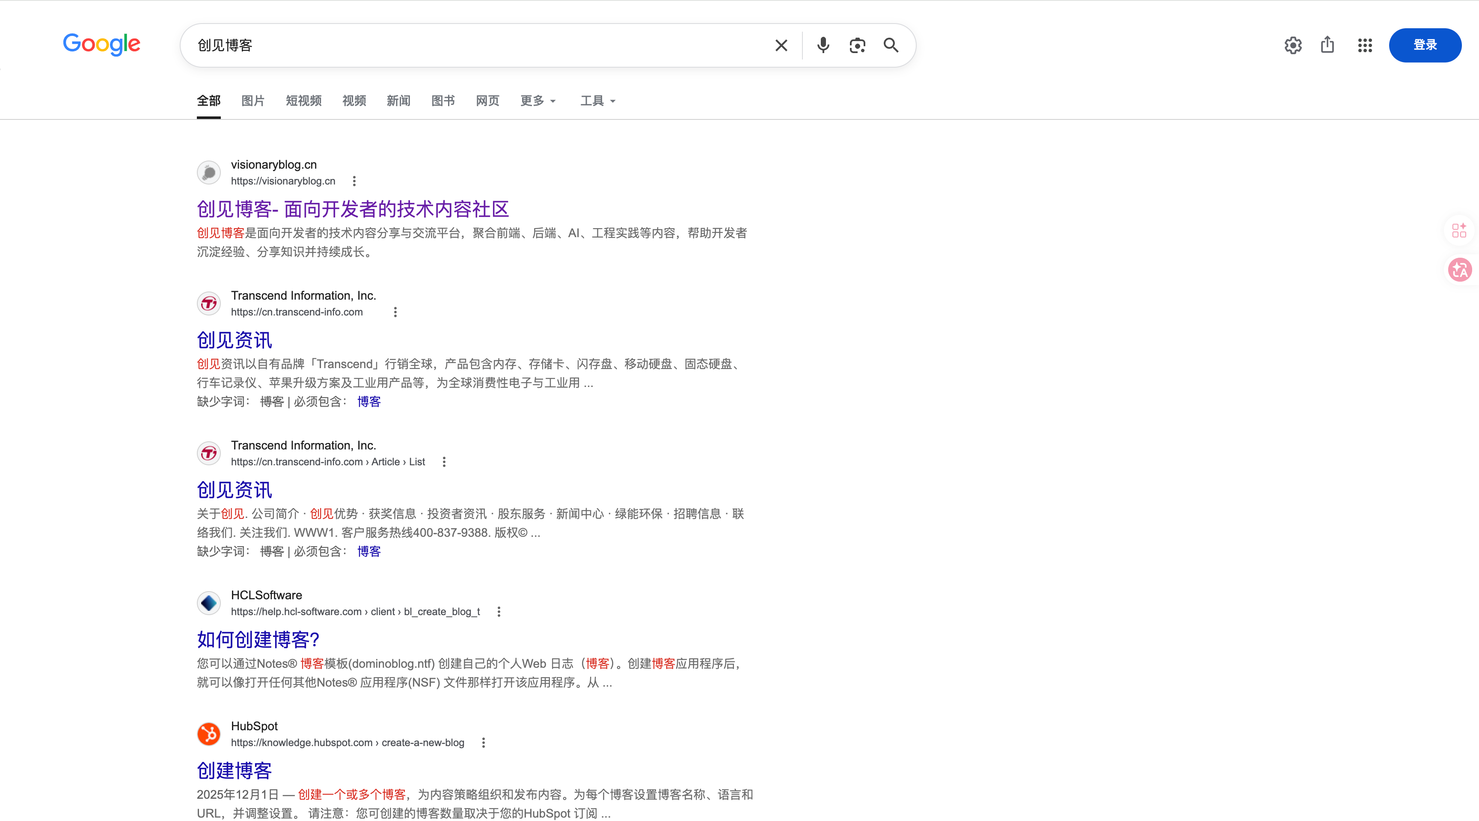The width and height of the screenshot is (1479, 821).
Task: Open the Google apps grid
Action: point(1365,45)
